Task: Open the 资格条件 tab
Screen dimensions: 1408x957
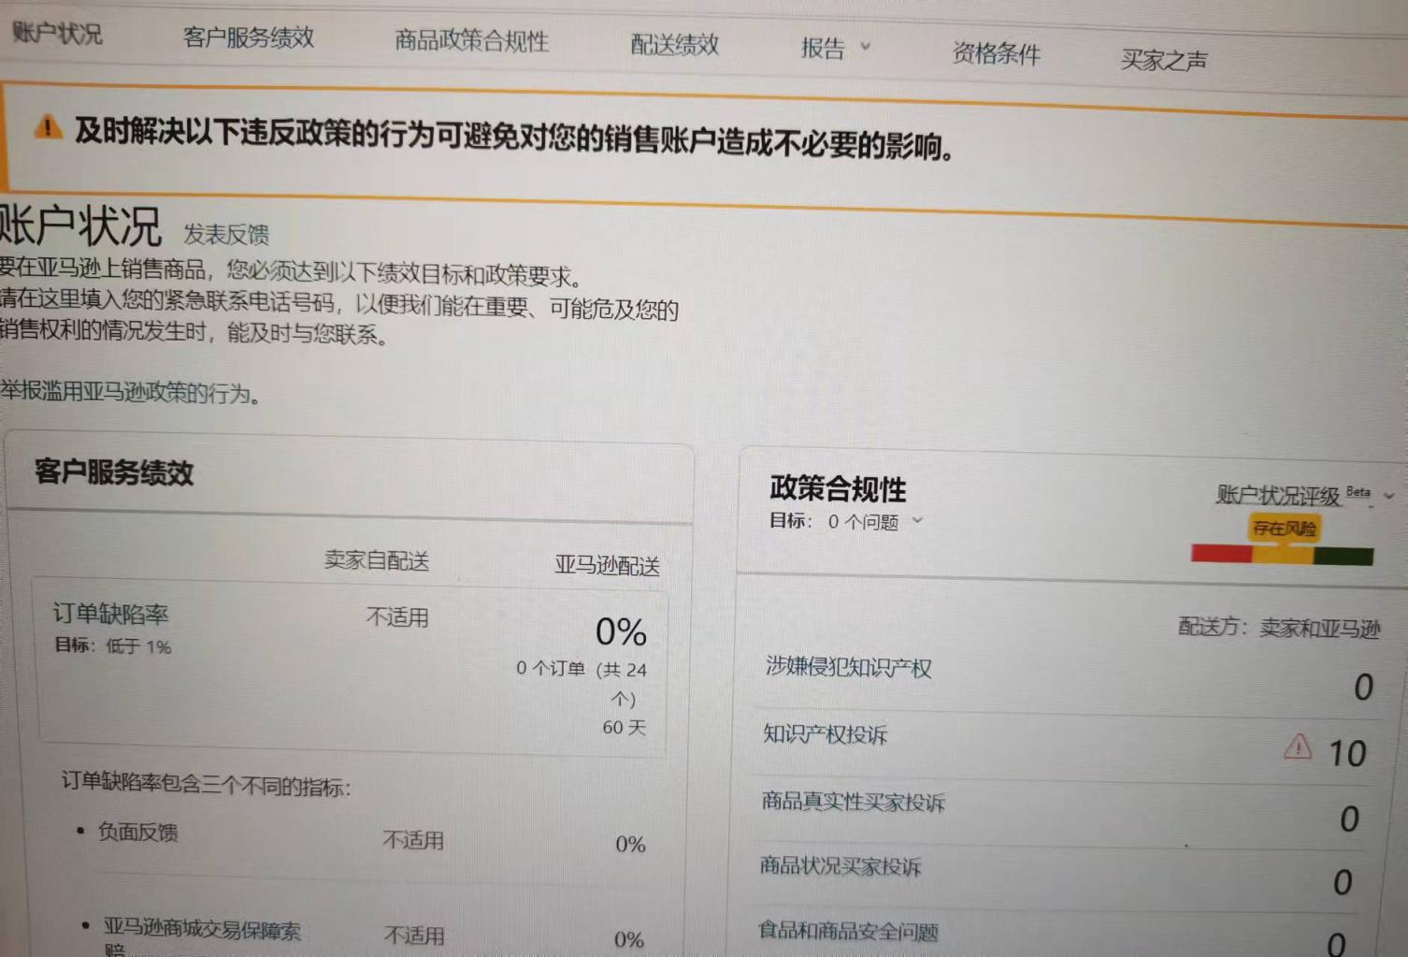Action: tap(996, 53)
